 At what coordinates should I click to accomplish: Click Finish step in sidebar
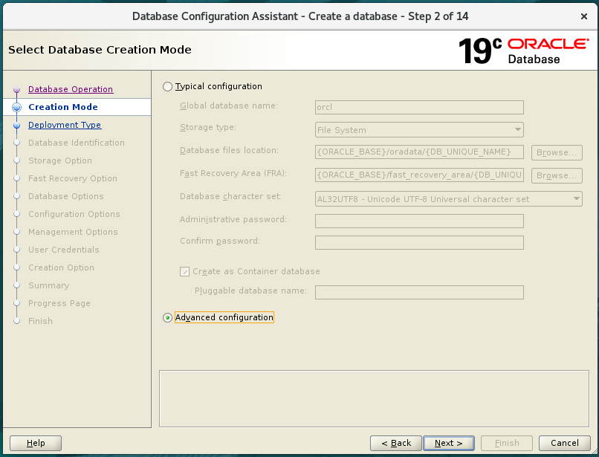[40, 321]
